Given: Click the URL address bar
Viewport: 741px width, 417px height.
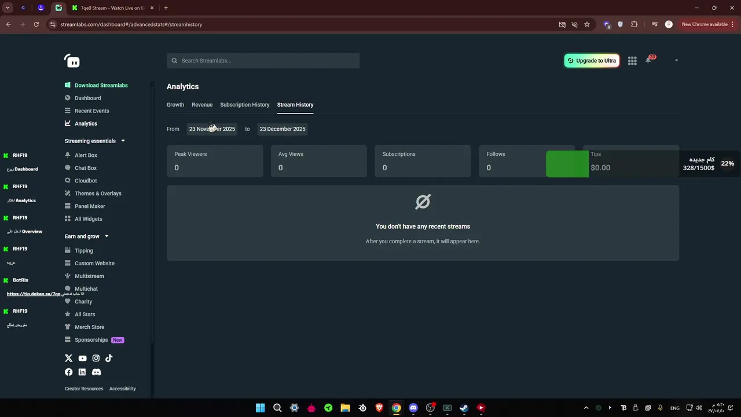Looking at the screenshot, I should (x=301, y=24).
